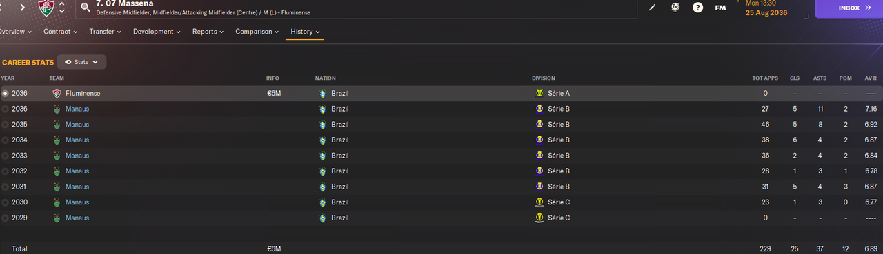Sort by the TOT APPS column header
Screen dimensions: 883x254
coord(765,78)
